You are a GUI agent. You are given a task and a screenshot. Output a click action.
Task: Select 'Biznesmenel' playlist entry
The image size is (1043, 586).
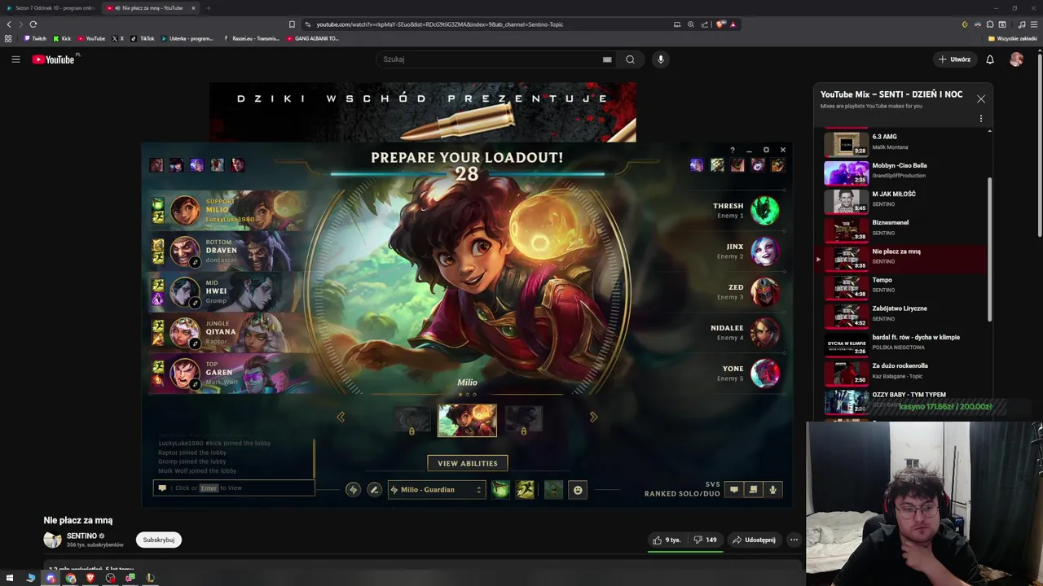click(x=900, y=229)
